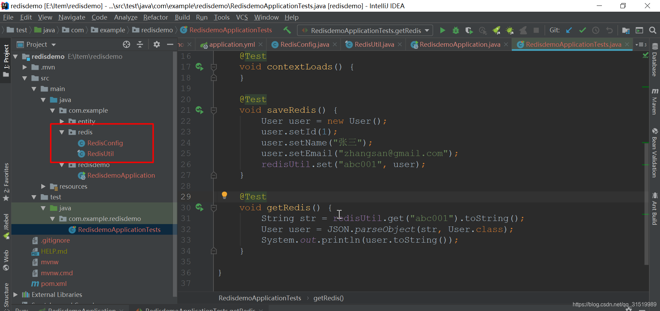Run getRedis test gutter icon
The image size is (660, 311).
[x=199, y=207]
